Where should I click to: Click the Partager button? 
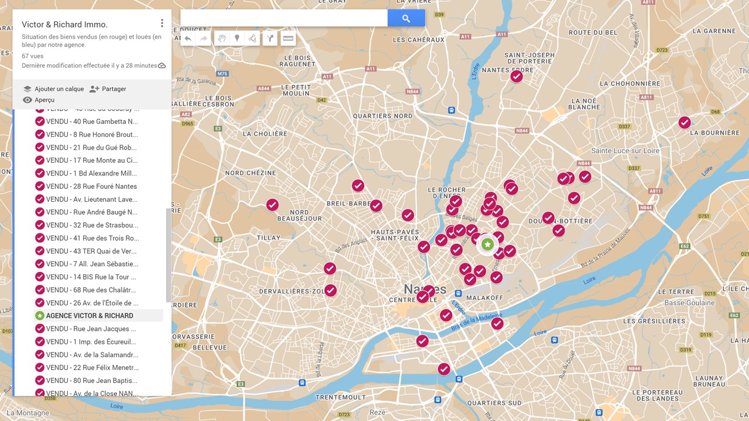point(108,89)
